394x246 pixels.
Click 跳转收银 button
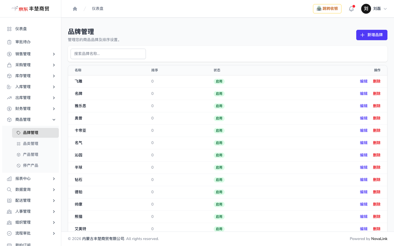coord(327,9)
